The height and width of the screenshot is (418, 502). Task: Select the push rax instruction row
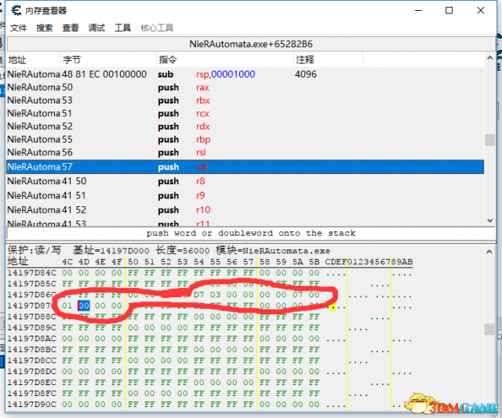coord(246,87)
